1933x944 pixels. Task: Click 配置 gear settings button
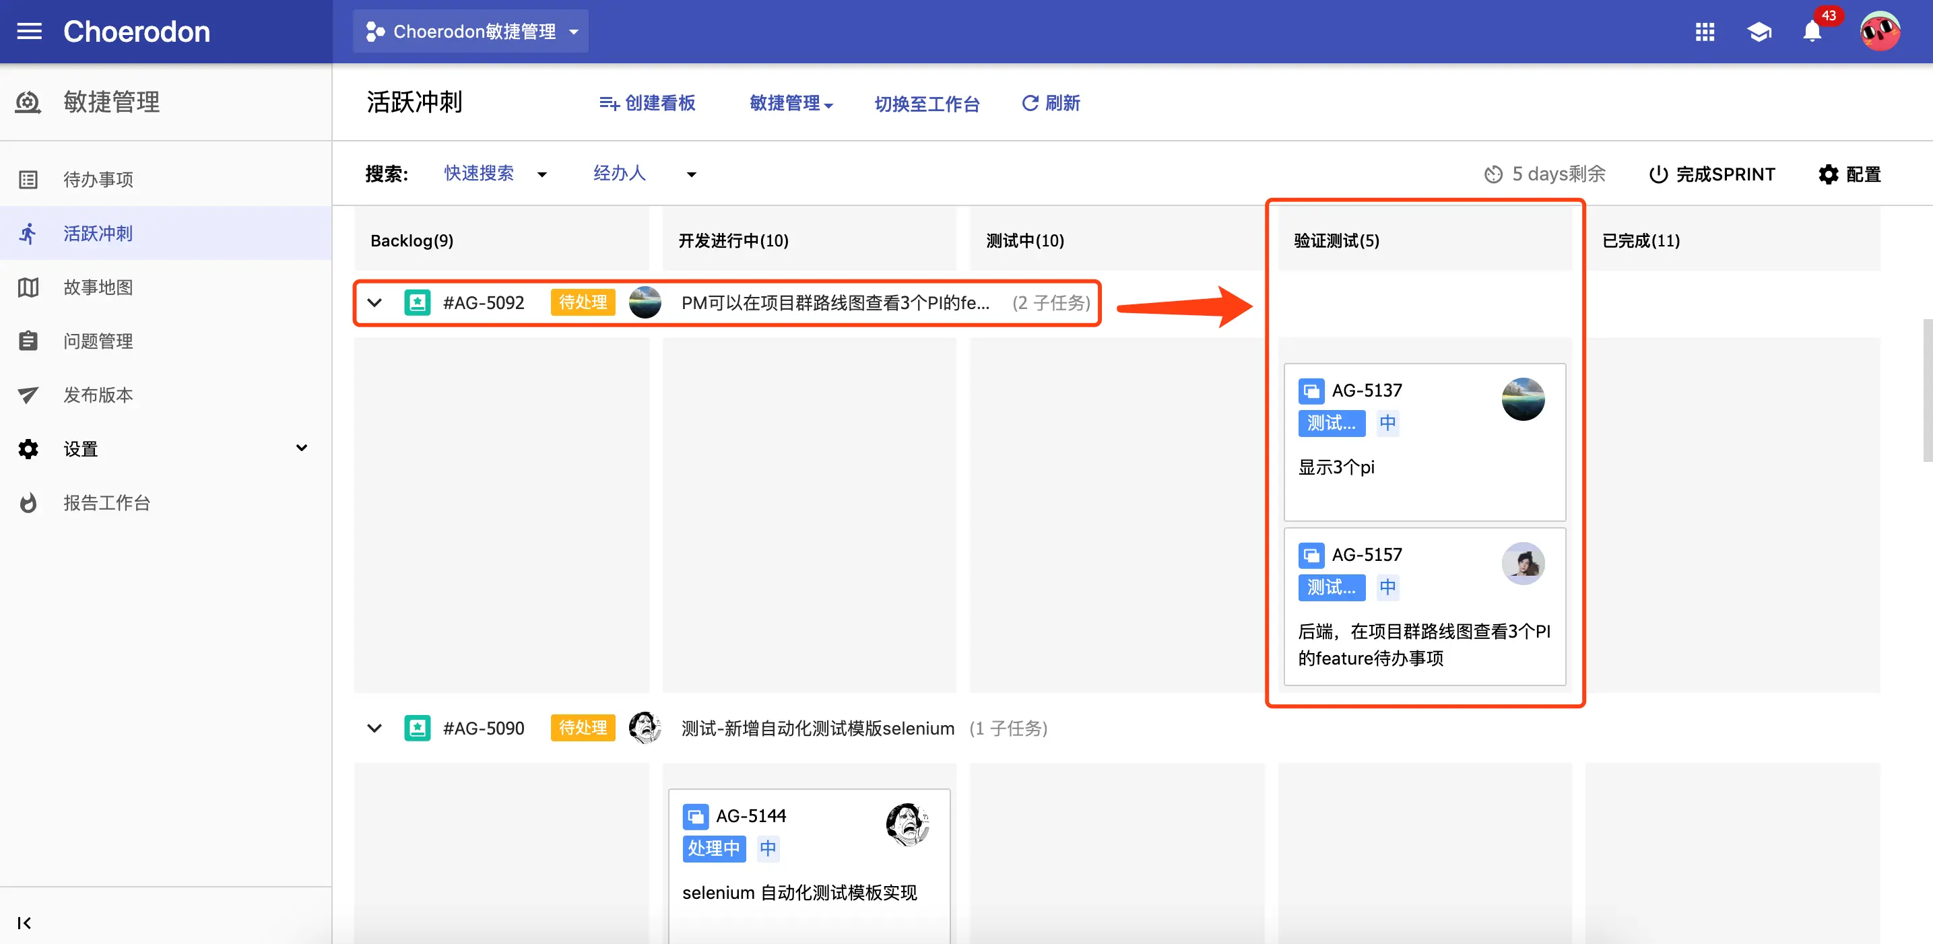pyautogui.click(x=1849, y=174)
